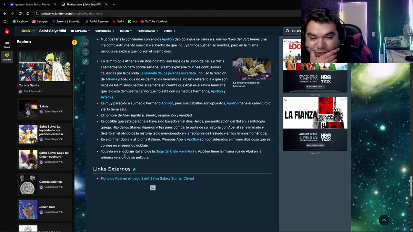
Task: Open the hamburger Menú icon
Action: (7, 44)
